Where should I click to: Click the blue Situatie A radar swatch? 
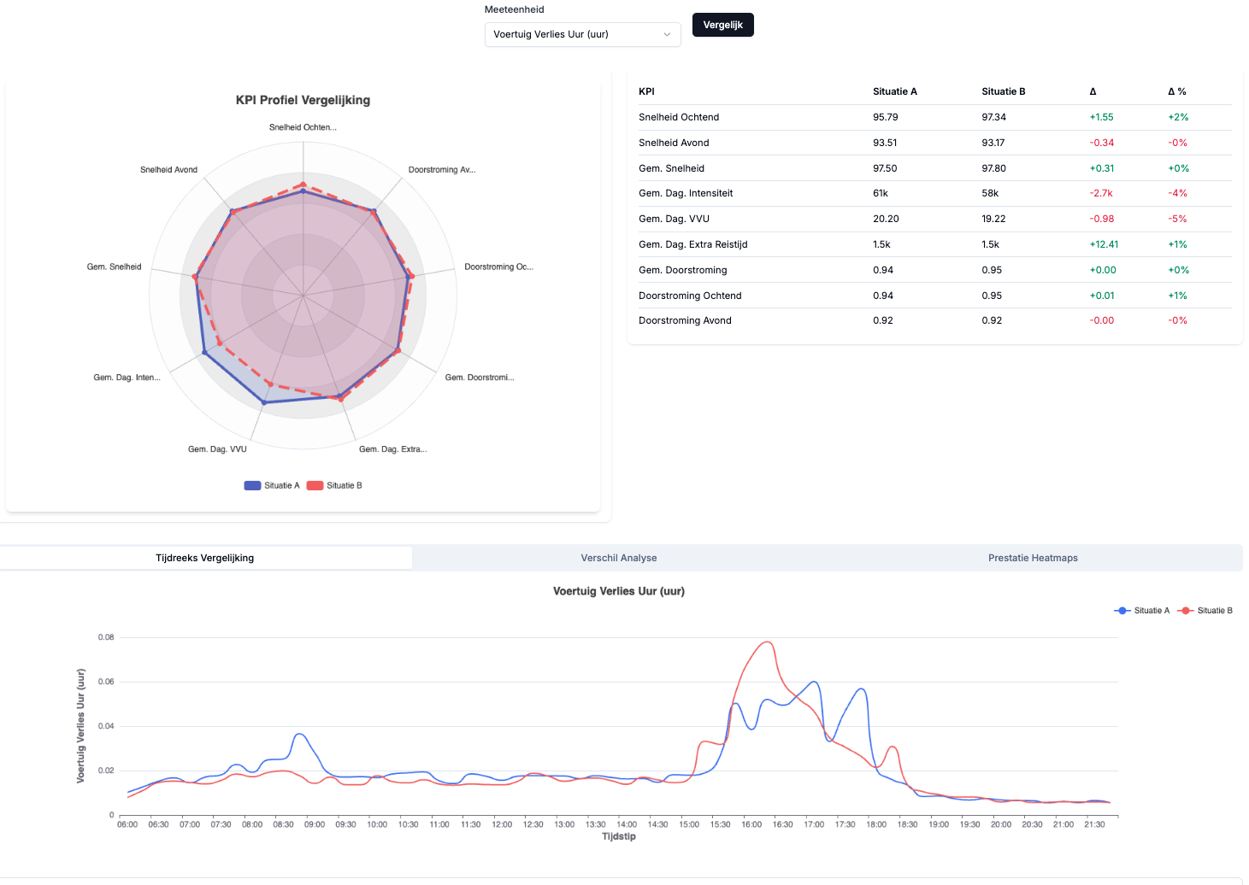[252, 485]
